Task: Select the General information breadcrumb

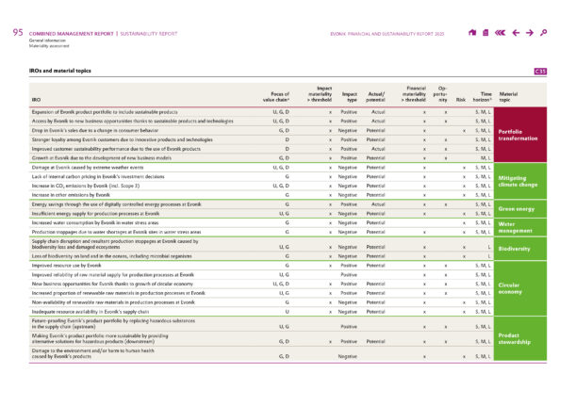Action: coord(49,40)
